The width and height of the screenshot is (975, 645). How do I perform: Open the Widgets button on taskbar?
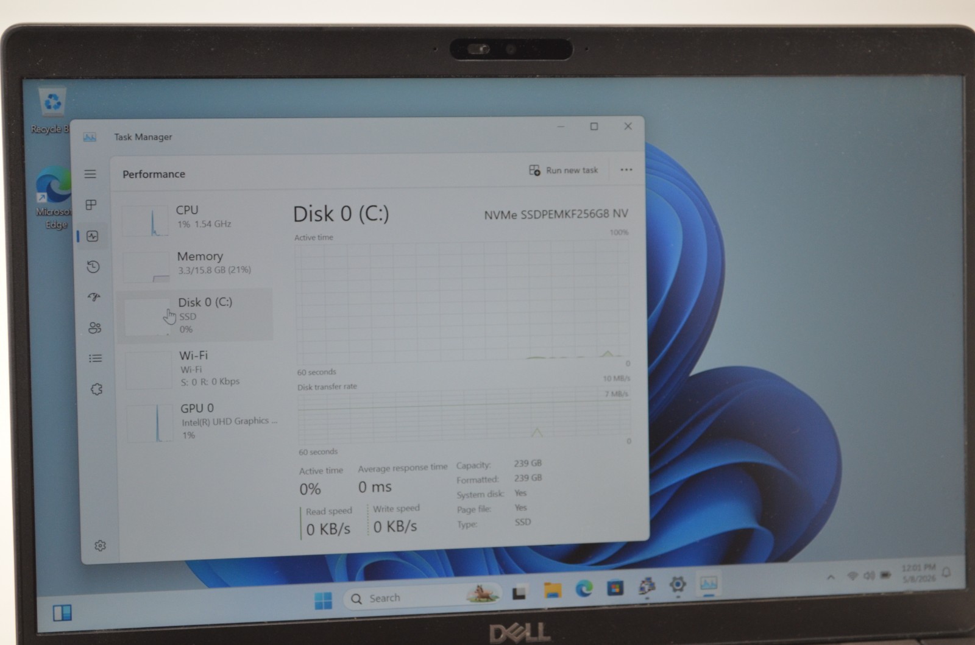click(x=62, y=612)
